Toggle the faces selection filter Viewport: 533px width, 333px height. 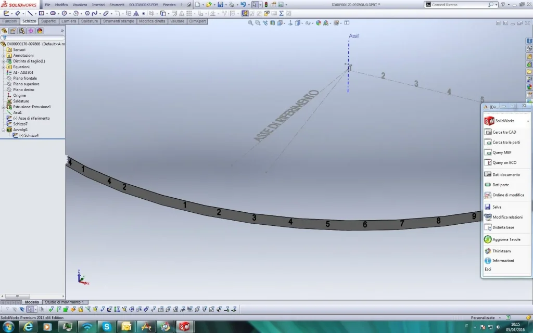(66, 309)
